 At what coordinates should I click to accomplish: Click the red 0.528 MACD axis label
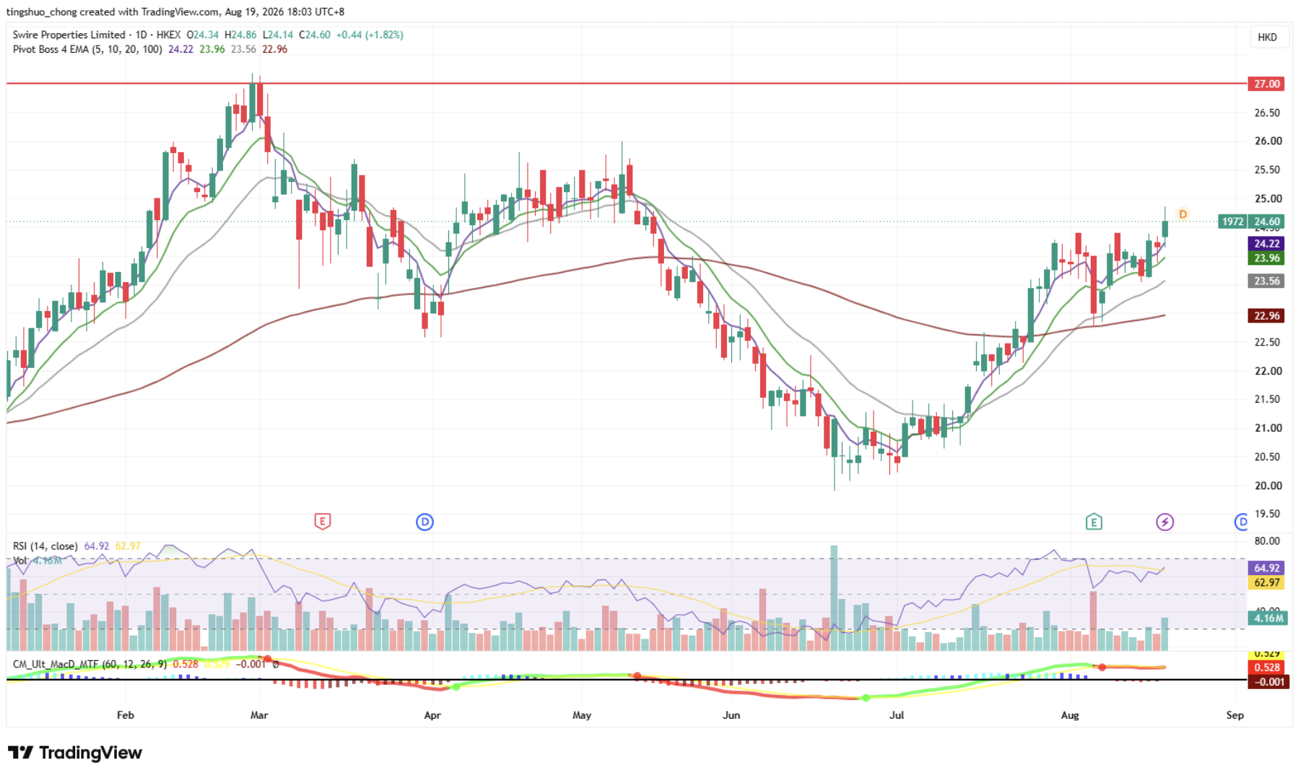click(1266, 667)
